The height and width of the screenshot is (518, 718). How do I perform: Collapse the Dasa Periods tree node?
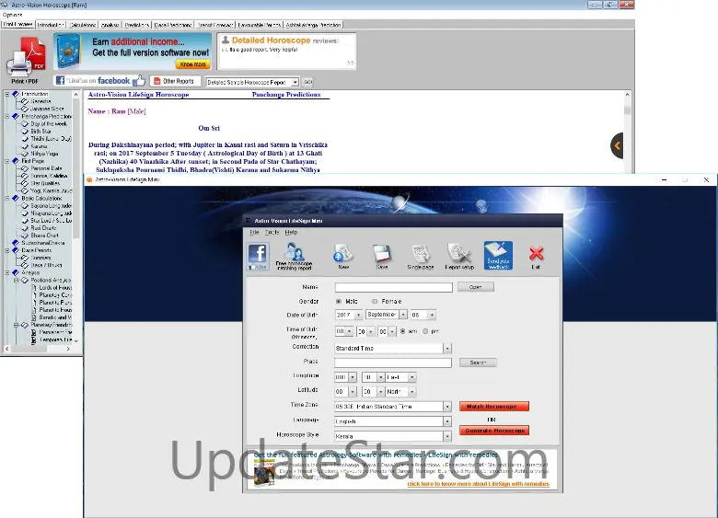tap(6, 251)
